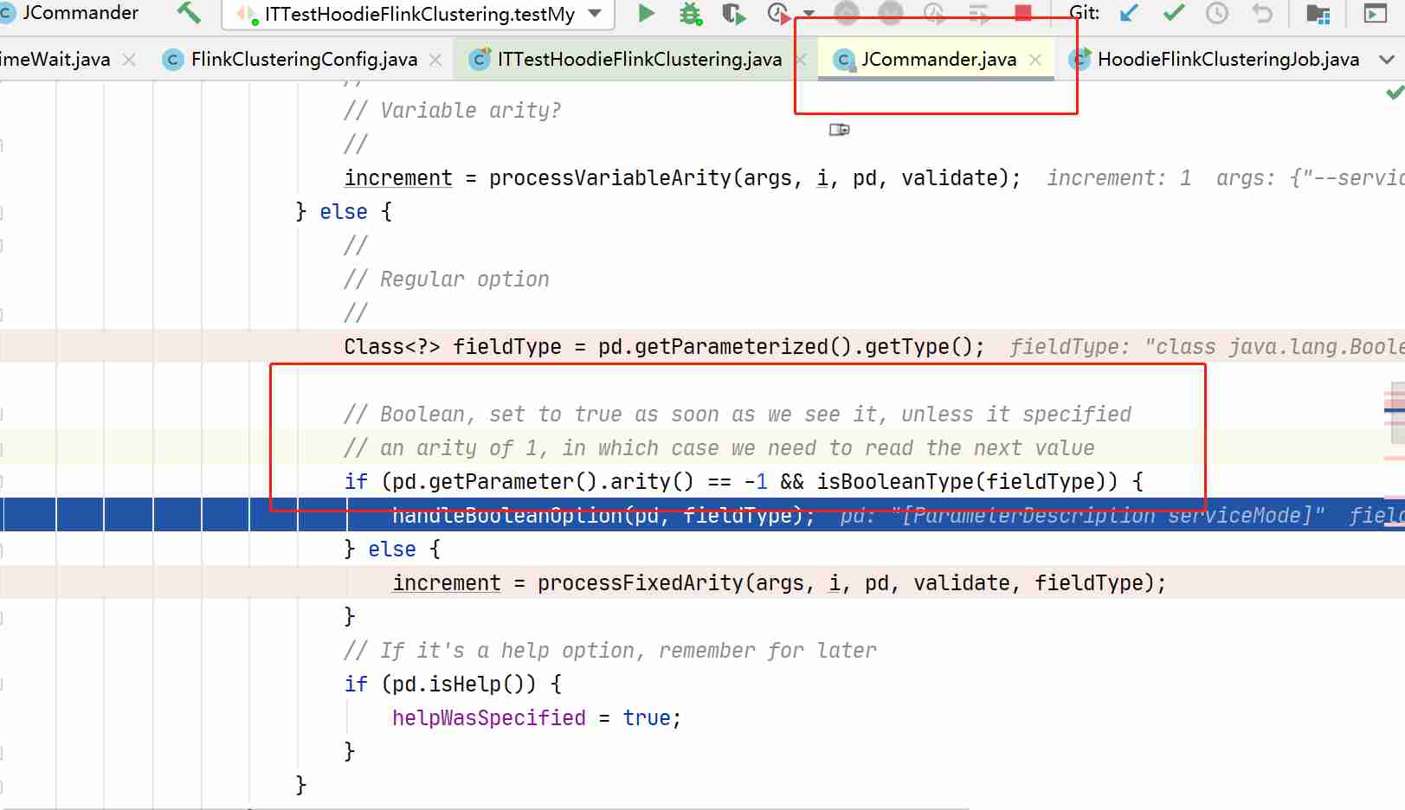
Task: Start debugging with the green bug icon
Action: click(x=690, y=13)
